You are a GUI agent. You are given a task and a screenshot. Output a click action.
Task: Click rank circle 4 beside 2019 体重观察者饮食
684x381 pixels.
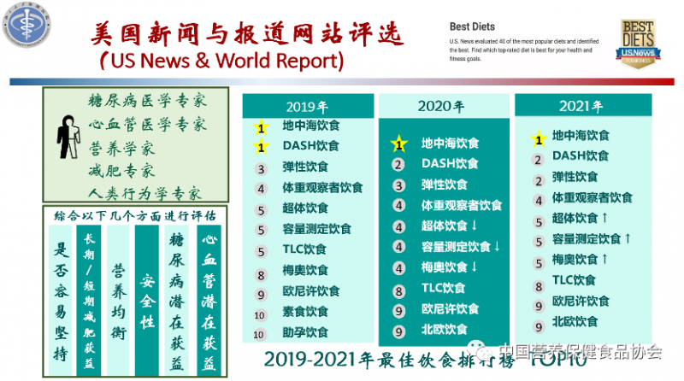click(x=261, y=188)
